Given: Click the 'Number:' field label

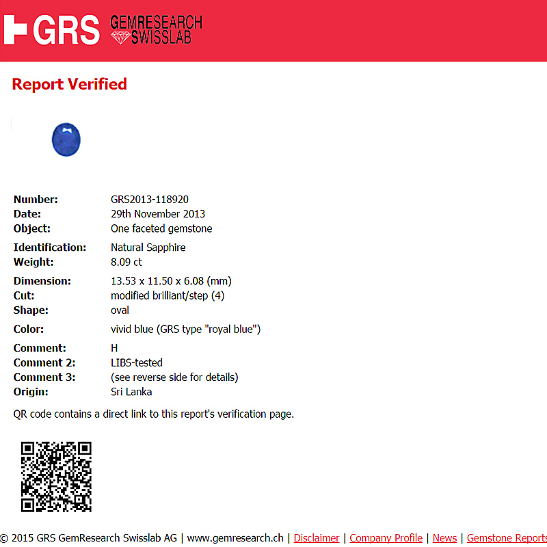Looking at the screenshot, I should click(x=36, y=199).
